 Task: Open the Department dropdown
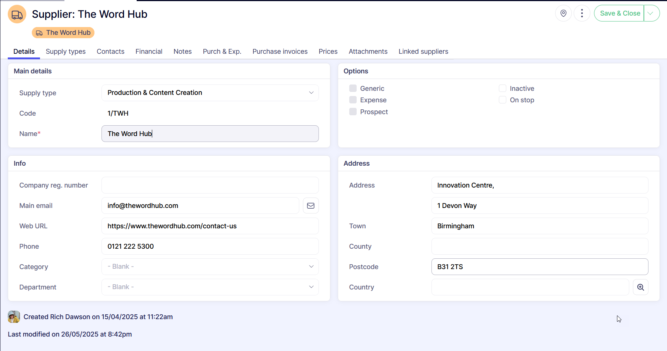210,287
